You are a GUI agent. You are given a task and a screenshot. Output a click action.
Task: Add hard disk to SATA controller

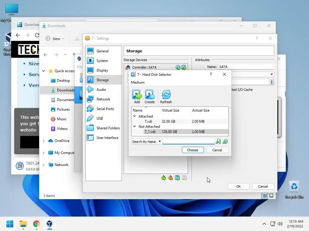tap(184, 67)
